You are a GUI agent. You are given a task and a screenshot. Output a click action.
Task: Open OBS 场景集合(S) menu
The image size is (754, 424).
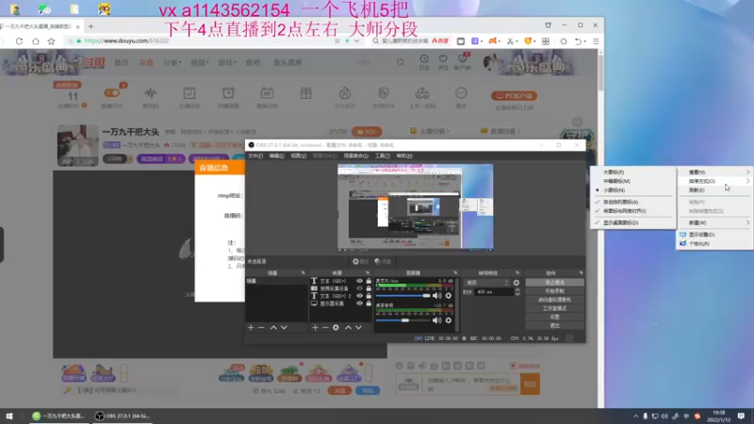(x=356, y=155)
